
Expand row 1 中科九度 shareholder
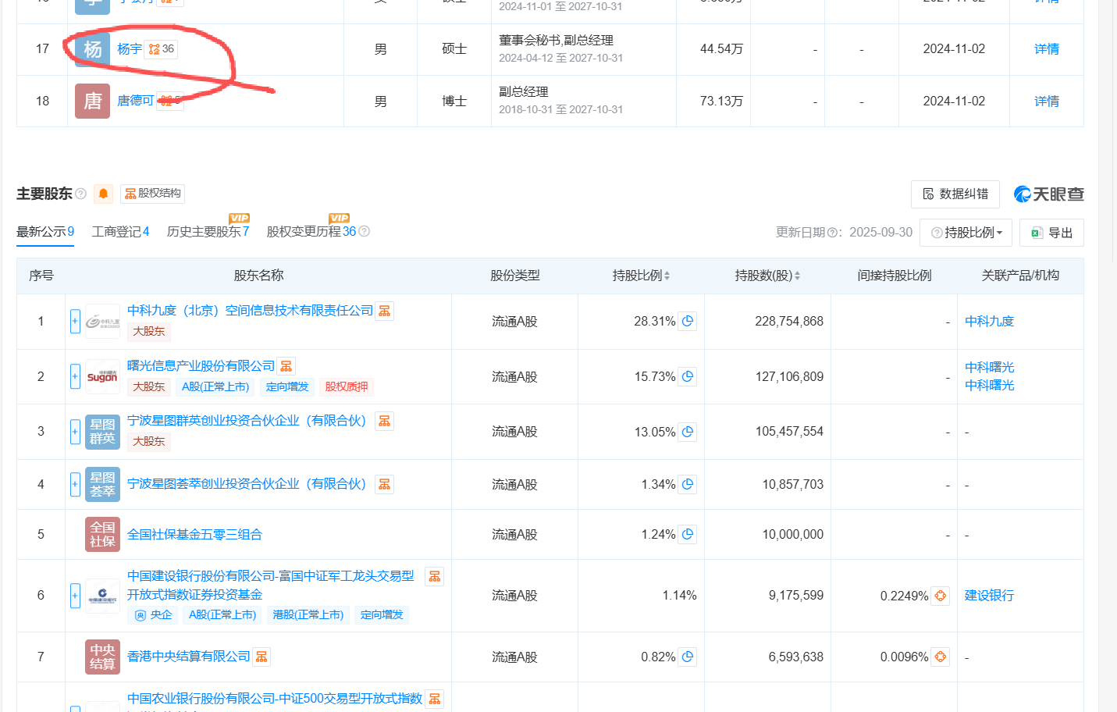click(75, 321)
